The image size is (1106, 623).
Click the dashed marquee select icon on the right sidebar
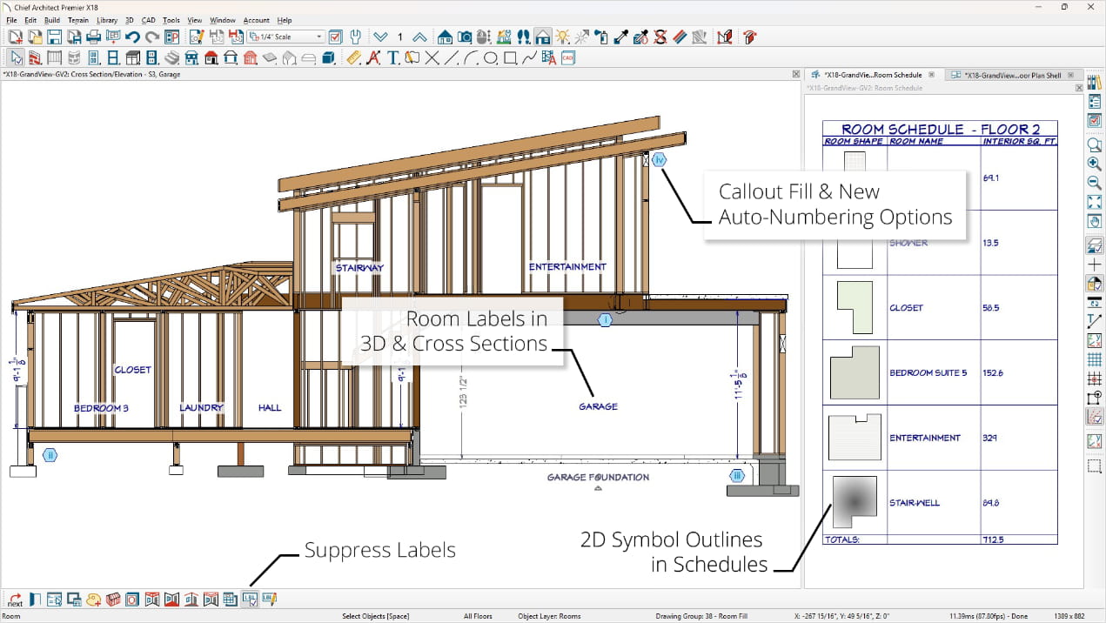[1095, 467]
